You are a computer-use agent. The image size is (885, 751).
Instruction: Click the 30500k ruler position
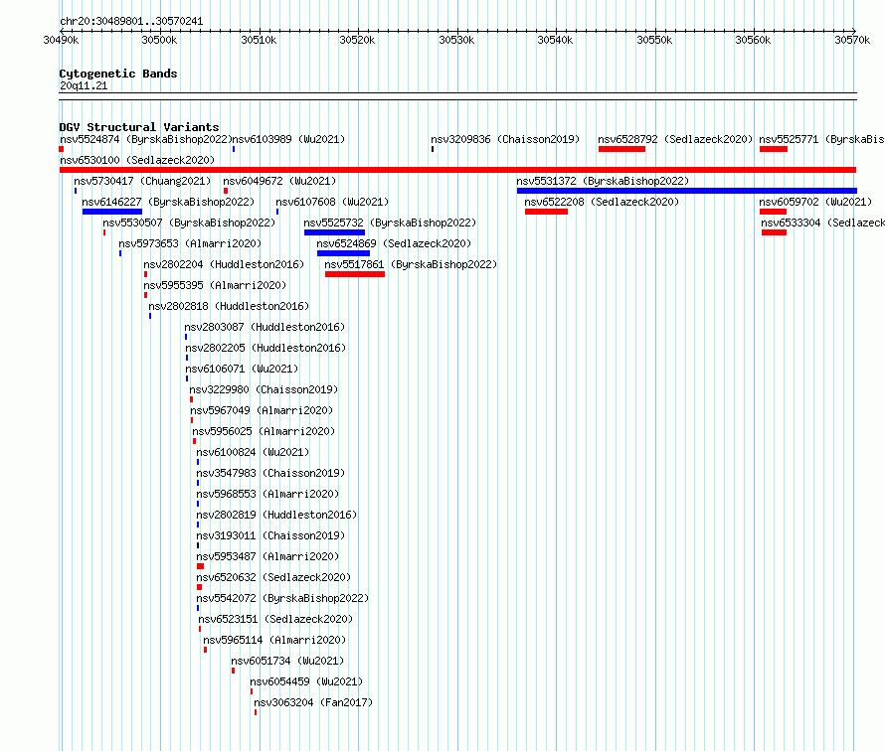[160, 40]
